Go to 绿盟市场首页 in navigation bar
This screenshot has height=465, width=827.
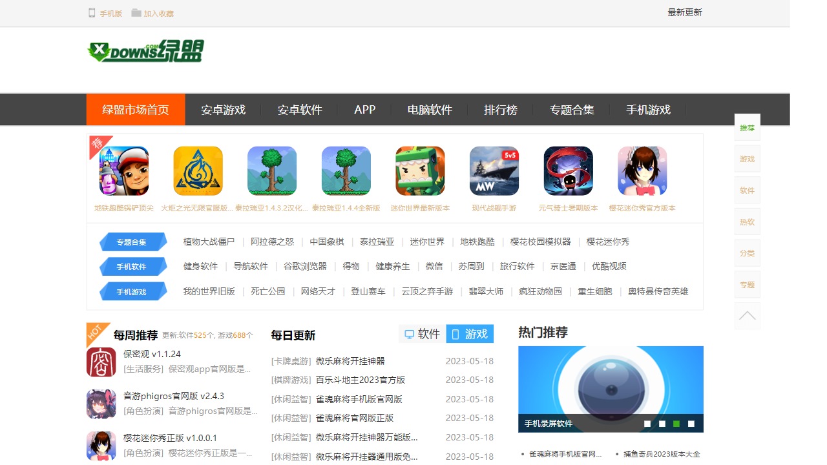(x=136, y=110)
